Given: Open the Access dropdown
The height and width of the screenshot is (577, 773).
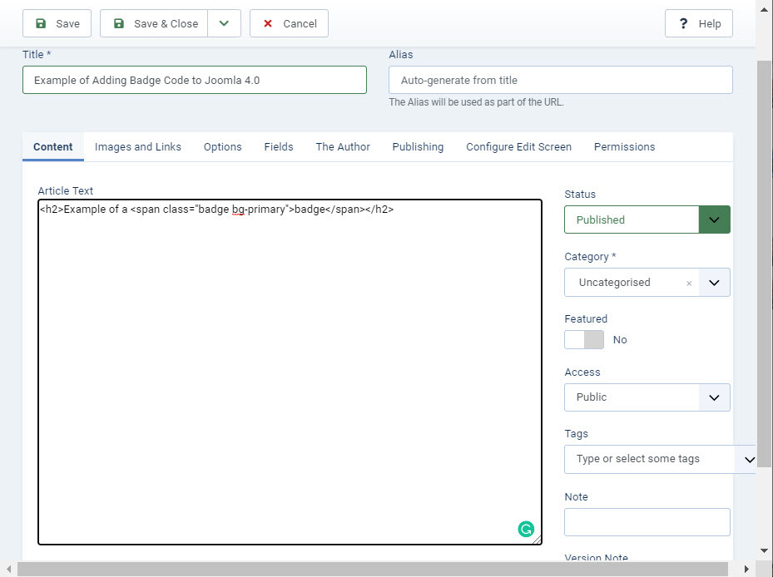Looking at the screenshot, I should (647, 397).
